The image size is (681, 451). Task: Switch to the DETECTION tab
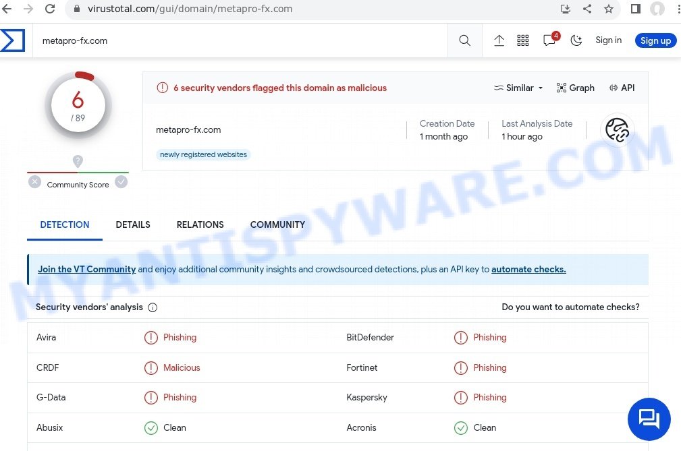tap(65, 224)
